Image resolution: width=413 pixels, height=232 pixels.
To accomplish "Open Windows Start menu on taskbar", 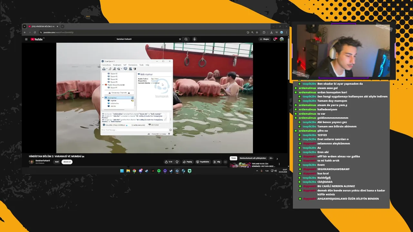I will pyautogui.click(x=122, y=171).
